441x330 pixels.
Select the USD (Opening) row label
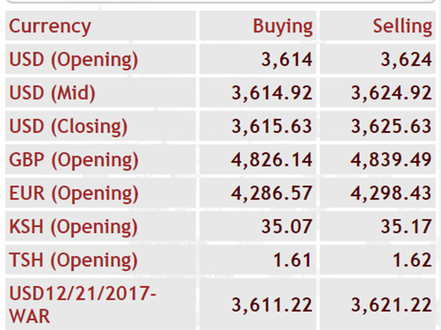pyautogui.click(x=74, y=60)
